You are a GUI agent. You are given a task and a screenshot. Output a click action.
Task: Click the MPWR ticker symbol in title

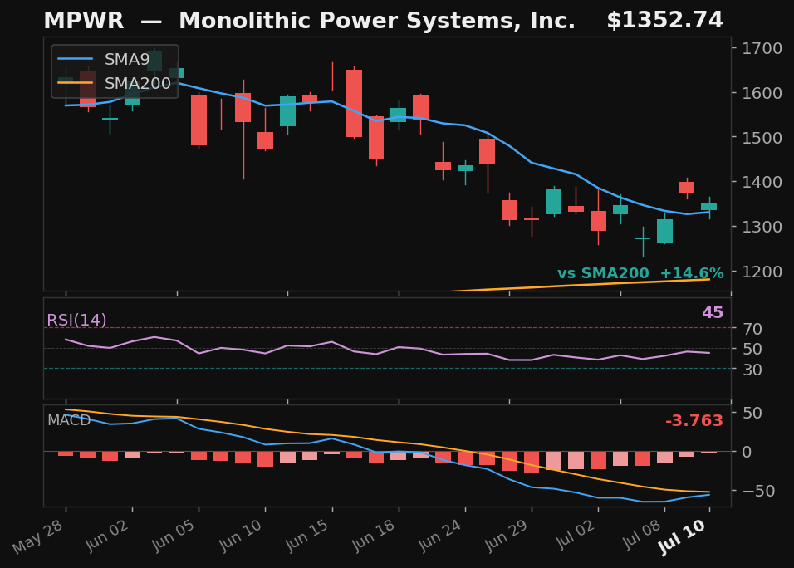84,21
